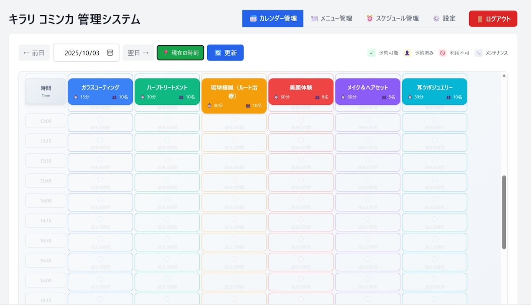This screenshot has width=531, height=305.
Task: Open the メニュー管理 tab
Action: coord(332,18)
